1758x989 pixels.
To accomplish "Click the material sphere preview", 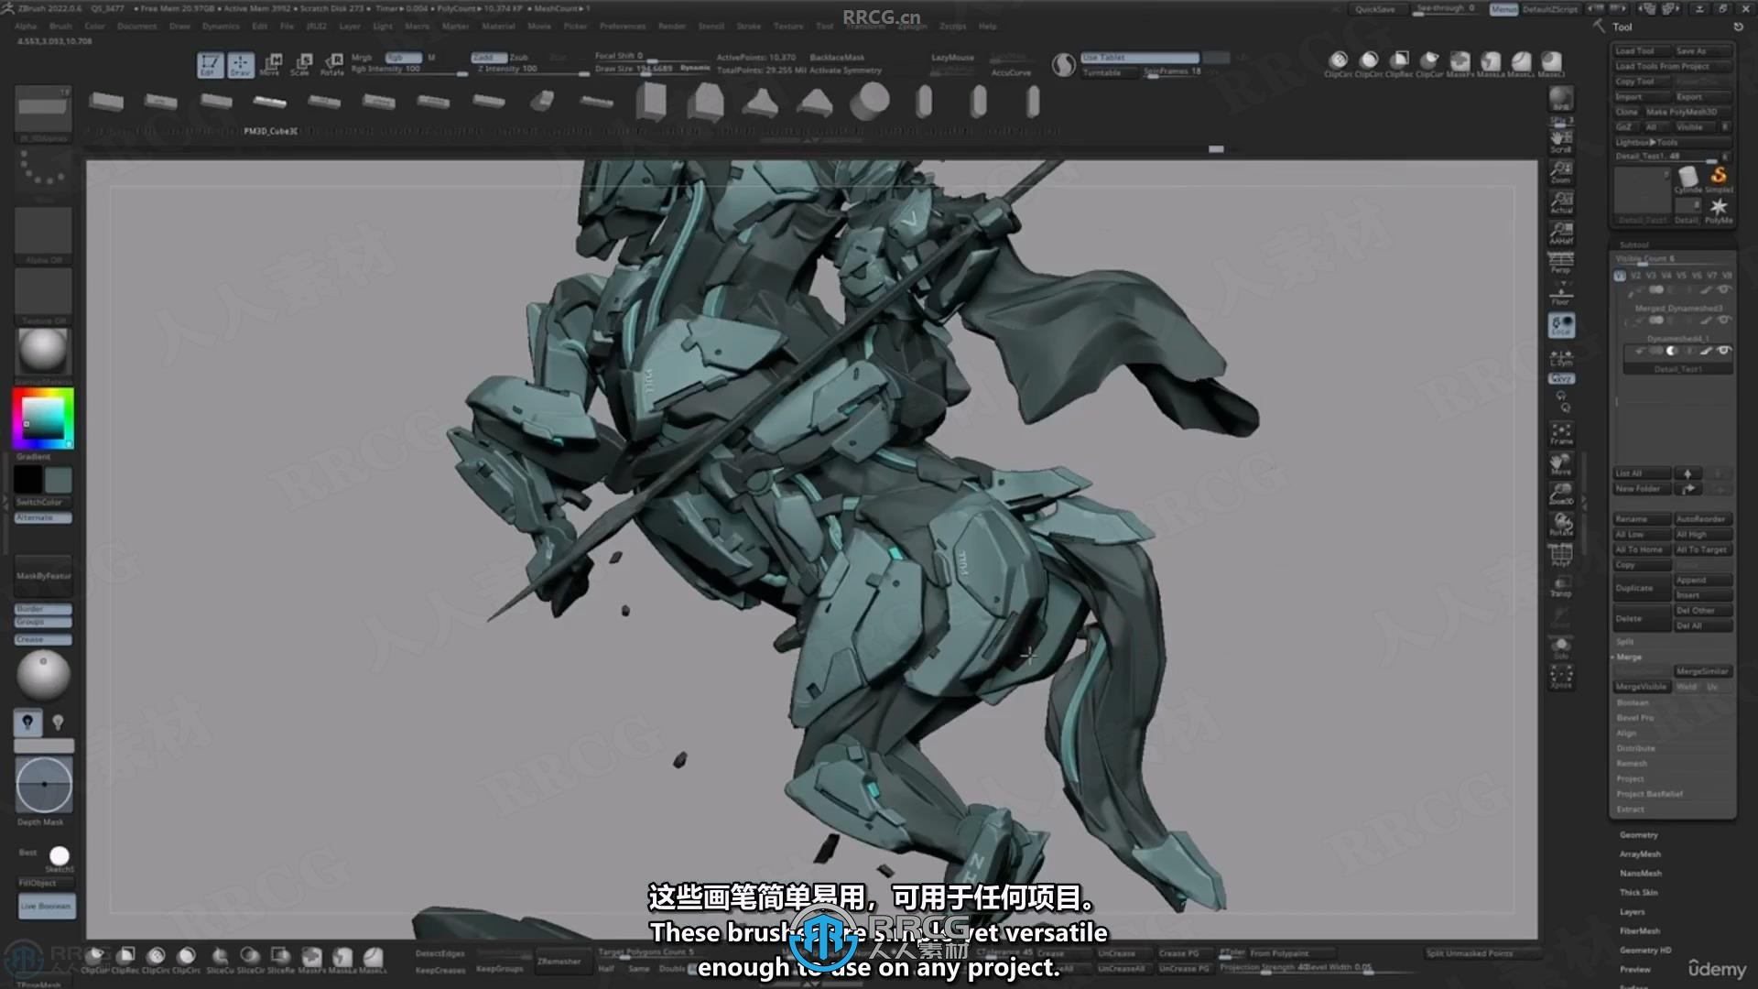I will tap(43, 351).
